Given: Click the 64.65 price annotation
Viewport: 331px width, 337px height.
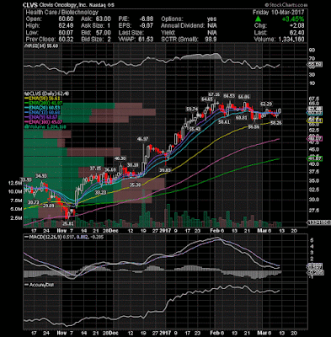Looking at the screenshot, I should tap(207, 99).
